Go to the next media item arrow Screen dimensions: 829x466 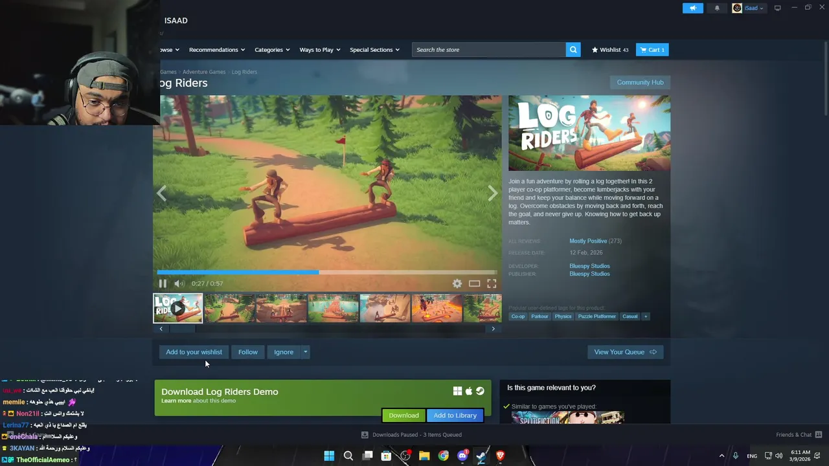tap(493, 193)
